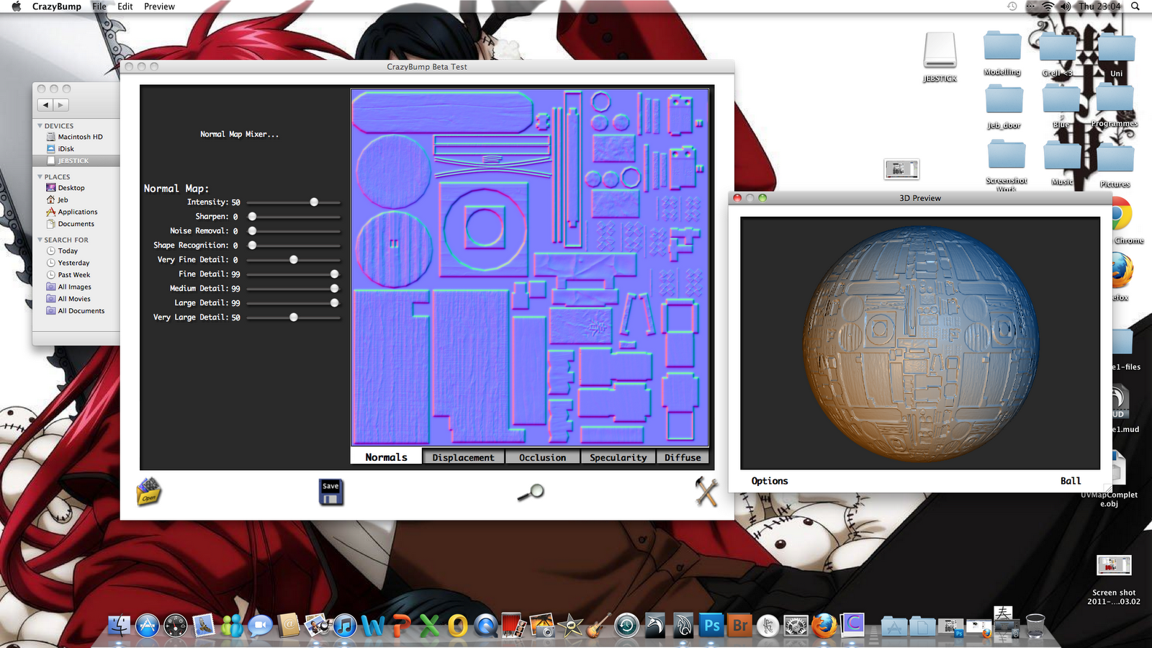1152x648 pixels.
Task: Click the 3D sphere preview render
Action: [x=921, y=343]
